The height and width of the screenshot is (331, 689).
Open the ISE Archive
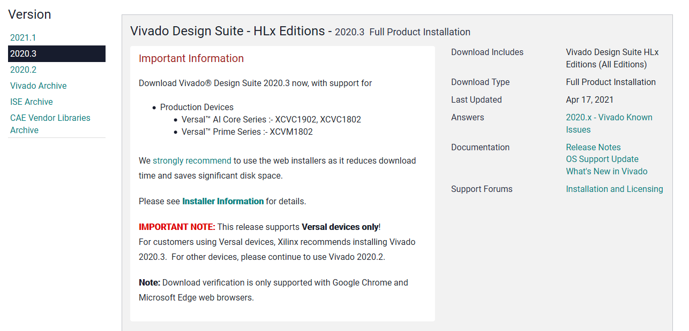click(32, 102)
